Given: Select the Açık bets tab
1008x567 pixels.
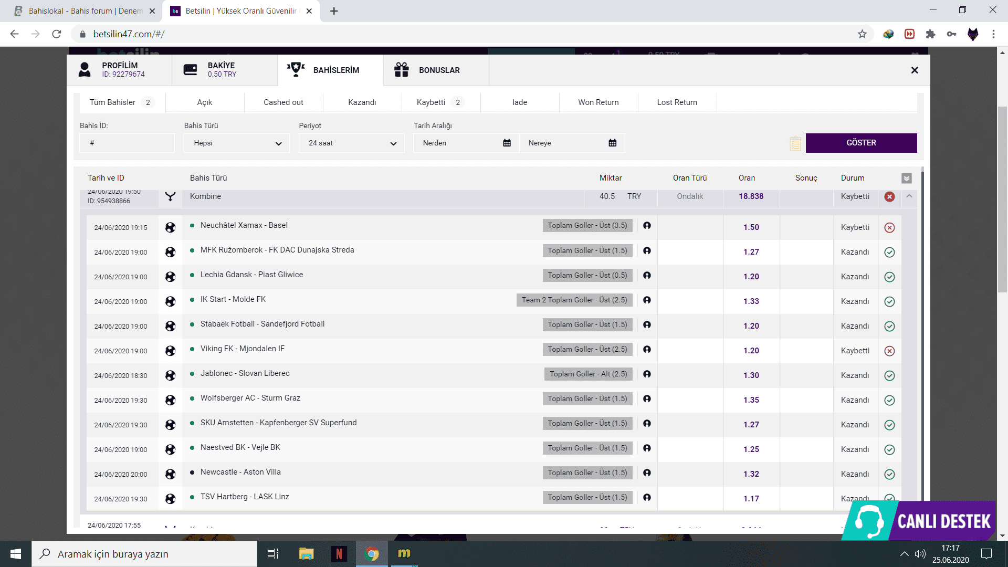Looking at the screenshot, I should [205, 102].
